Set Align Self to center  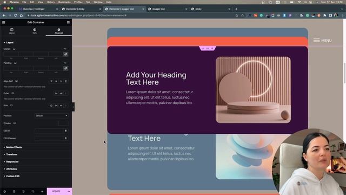[x=56, y=81]
